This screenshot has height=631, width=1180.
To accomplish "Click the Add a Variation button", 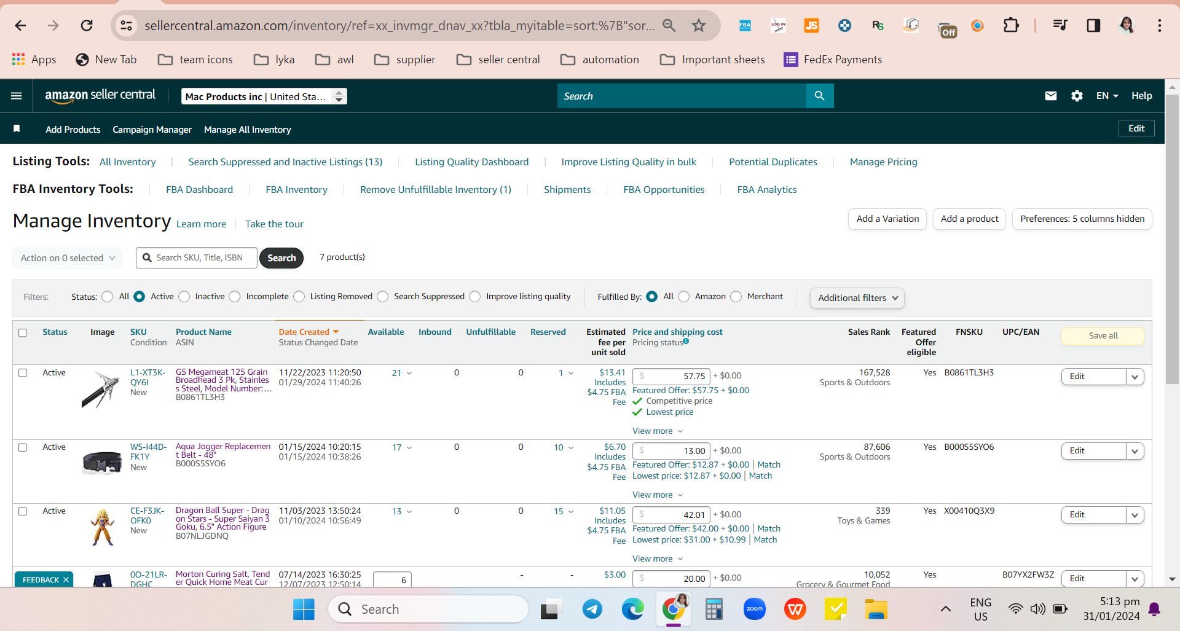I will click(x=887, y=219).
